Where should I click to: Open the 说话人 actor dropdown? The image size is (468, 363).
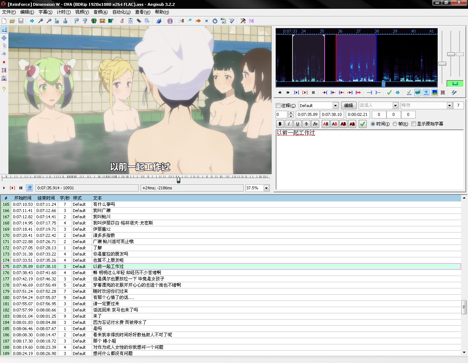(x=395, y=105)
